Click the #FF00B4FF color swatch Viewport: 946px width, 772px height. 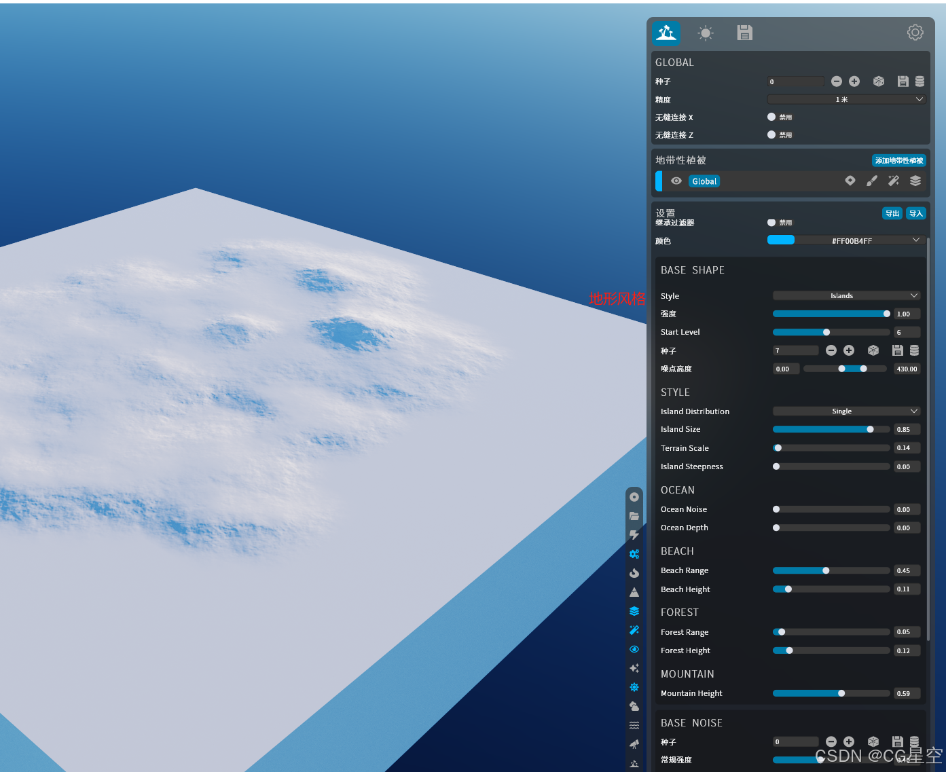point(781,240)
